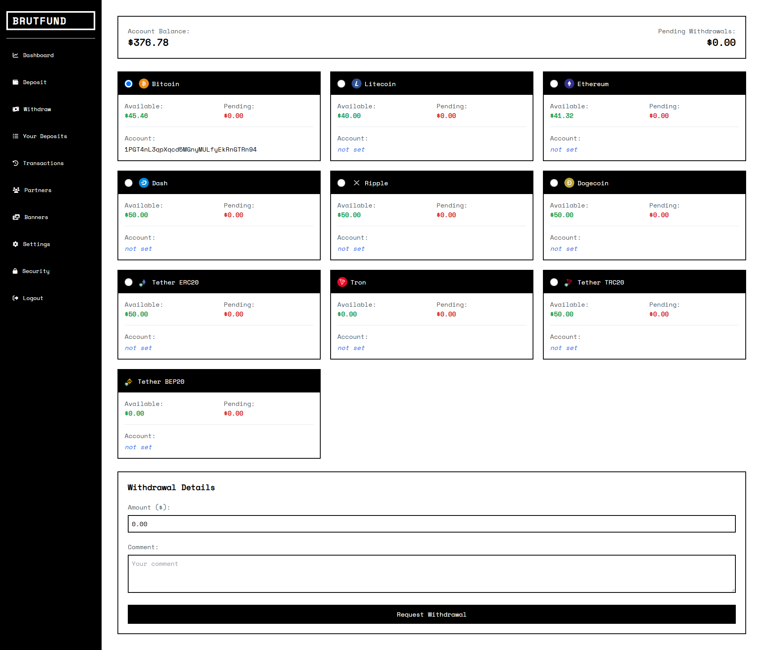Click the BRUTFUND logo
Screen dimensions: 762x650
pyautogui.click(x=51, y=21)
